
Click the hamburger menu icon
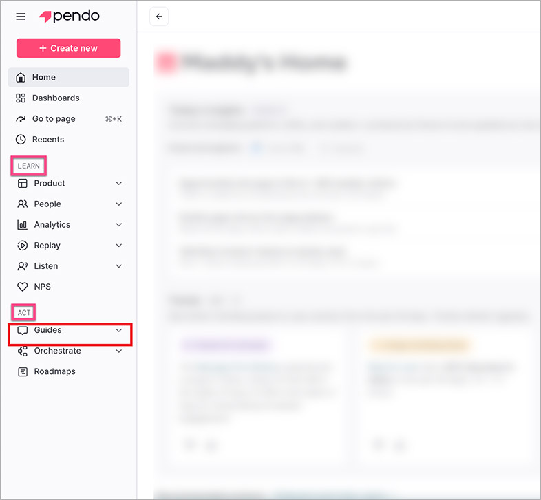point(21,17)
